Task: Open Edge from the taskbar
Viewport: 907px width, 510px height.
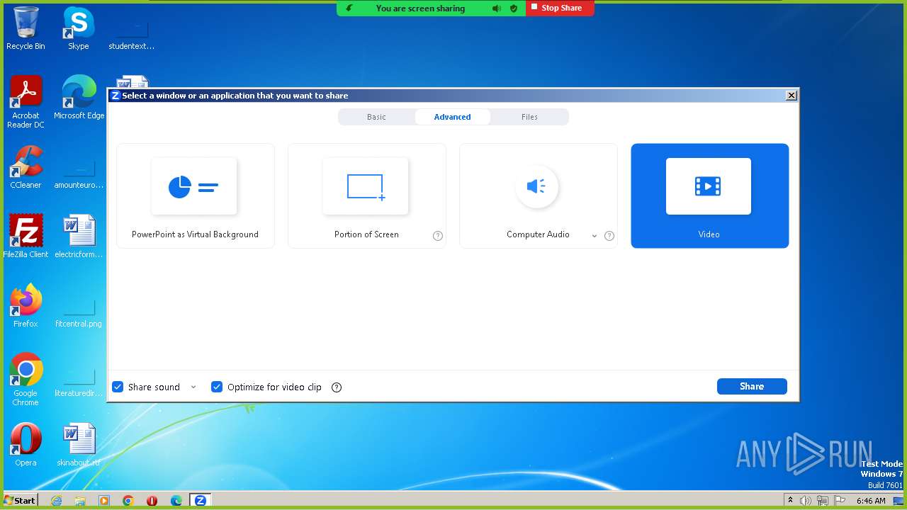Action: pyautogui.click(x=176, y=500)
